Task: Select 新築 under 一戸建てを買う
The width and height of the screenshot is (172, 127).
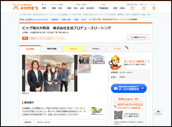Action: pos(69,8)
